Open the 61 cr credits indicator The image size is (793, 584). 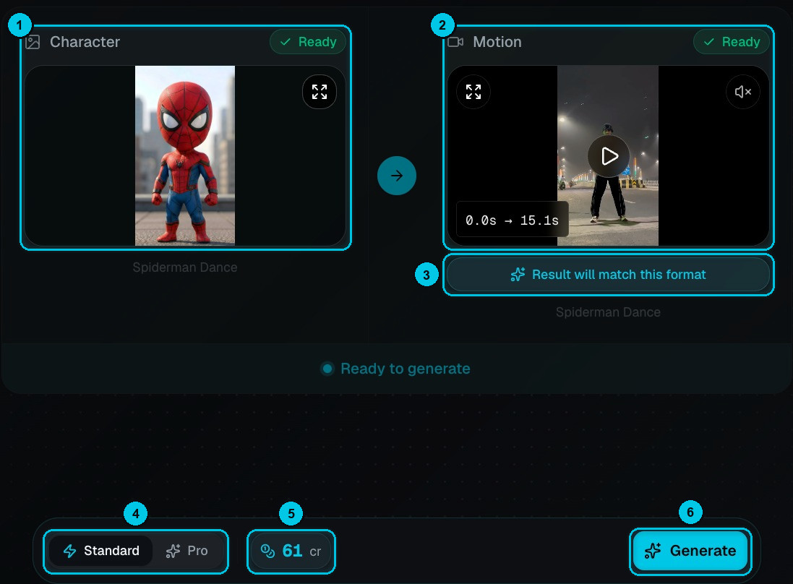point(291,551)
